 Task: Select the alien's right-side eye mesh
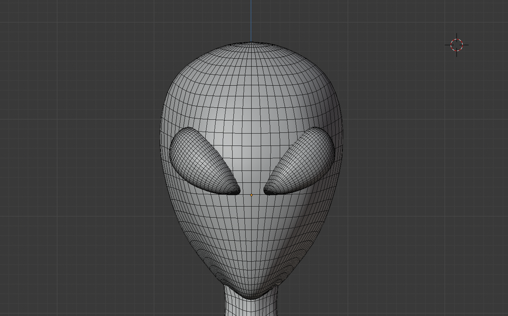coord(299,161)
